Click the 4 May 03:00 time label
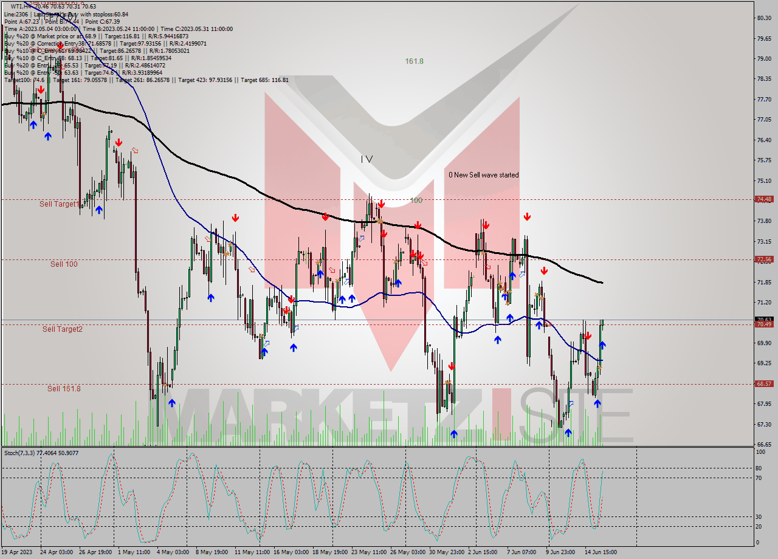 (x=173, y=552)
